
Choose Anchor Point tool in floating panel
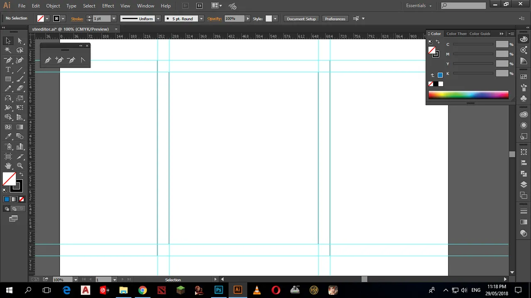click(83, 60)
